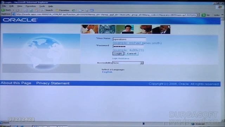The image size is (225, 127).
Task: Open the Favorites menu
Action: [31, 6]
